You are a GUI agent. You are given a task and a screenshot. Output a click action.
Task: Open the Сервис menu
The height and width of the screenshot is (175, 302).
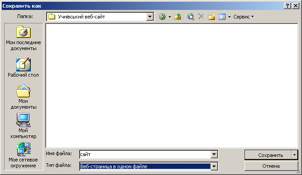click(x=243, y=17)
